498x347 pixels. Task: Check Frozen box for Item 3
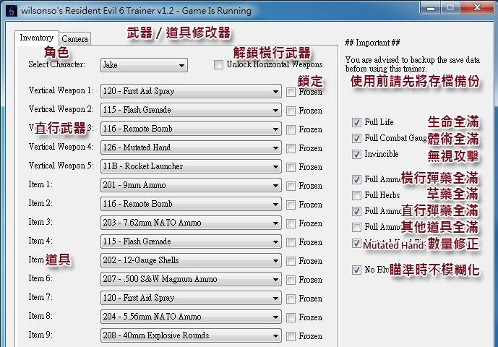point(291,223)
